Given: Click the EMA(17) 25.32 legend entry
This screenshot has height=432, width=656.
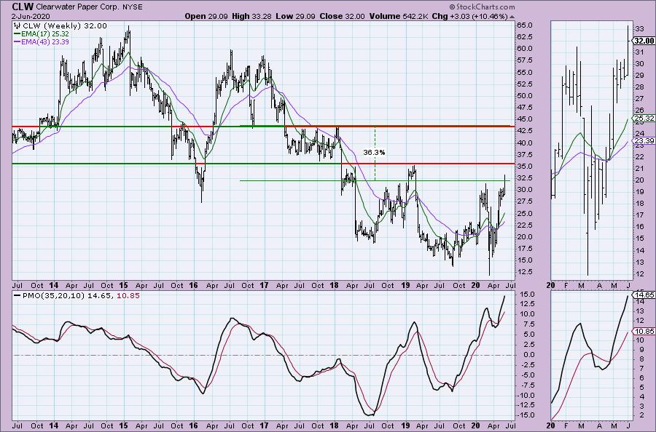Looking at the screenshot, I should pos(45,33).
